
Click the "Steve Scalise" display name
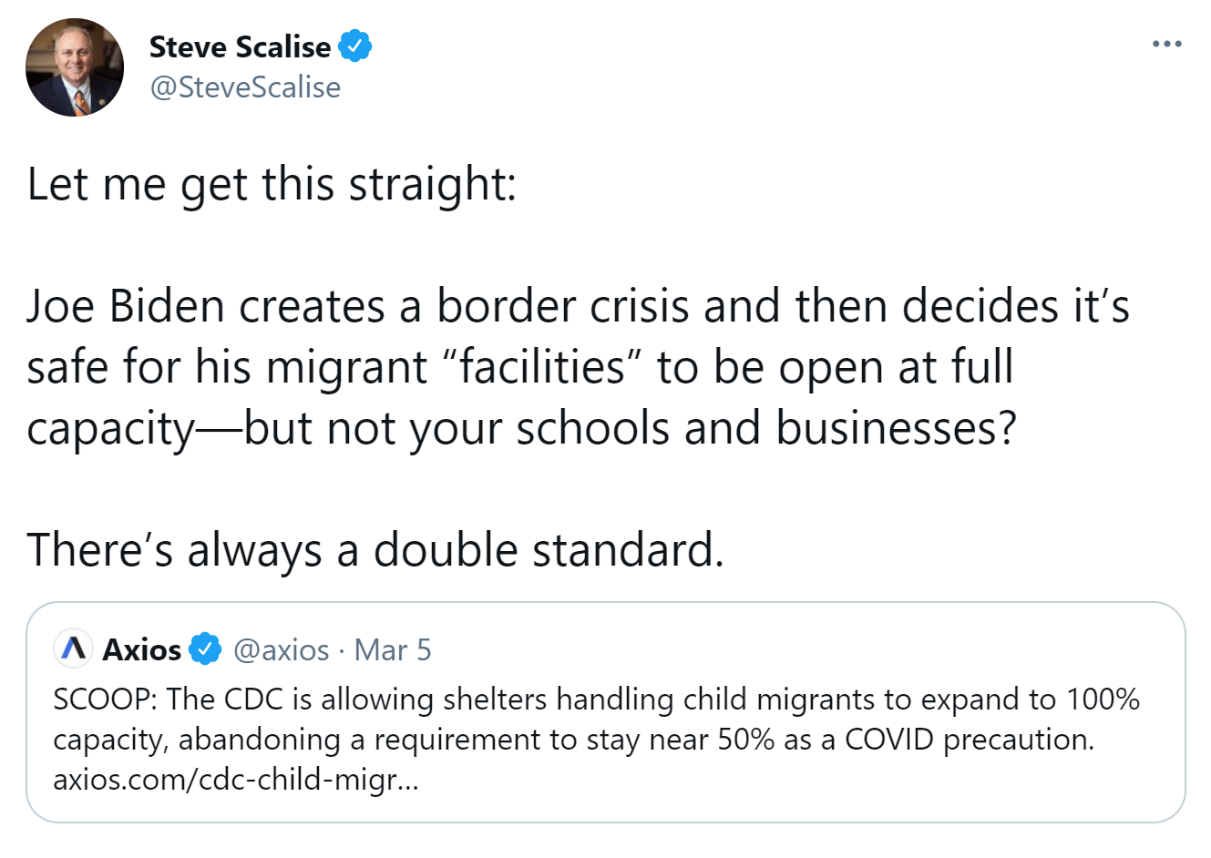240,46
